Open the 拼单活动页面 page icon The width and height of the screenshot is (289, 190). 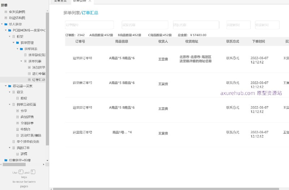(14, 104)
